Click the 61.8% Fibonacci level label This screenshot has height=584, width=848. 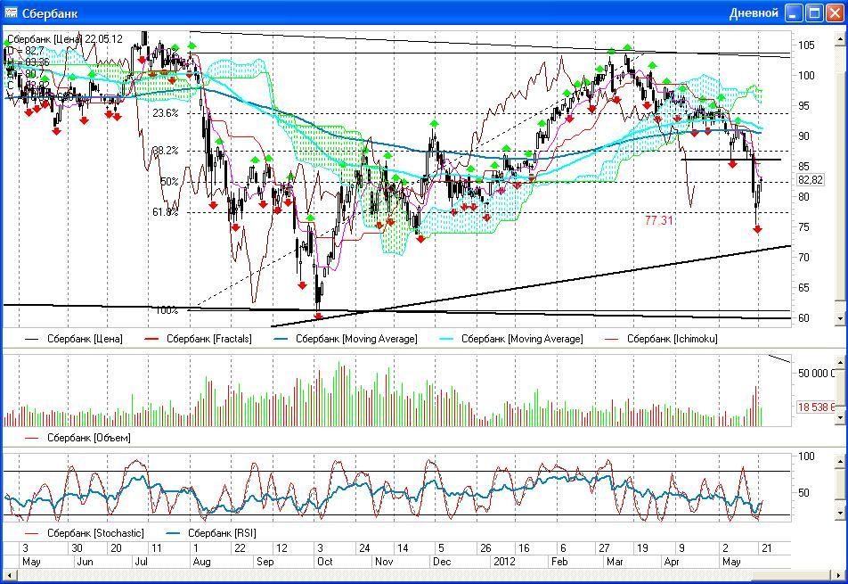(165, 212)
